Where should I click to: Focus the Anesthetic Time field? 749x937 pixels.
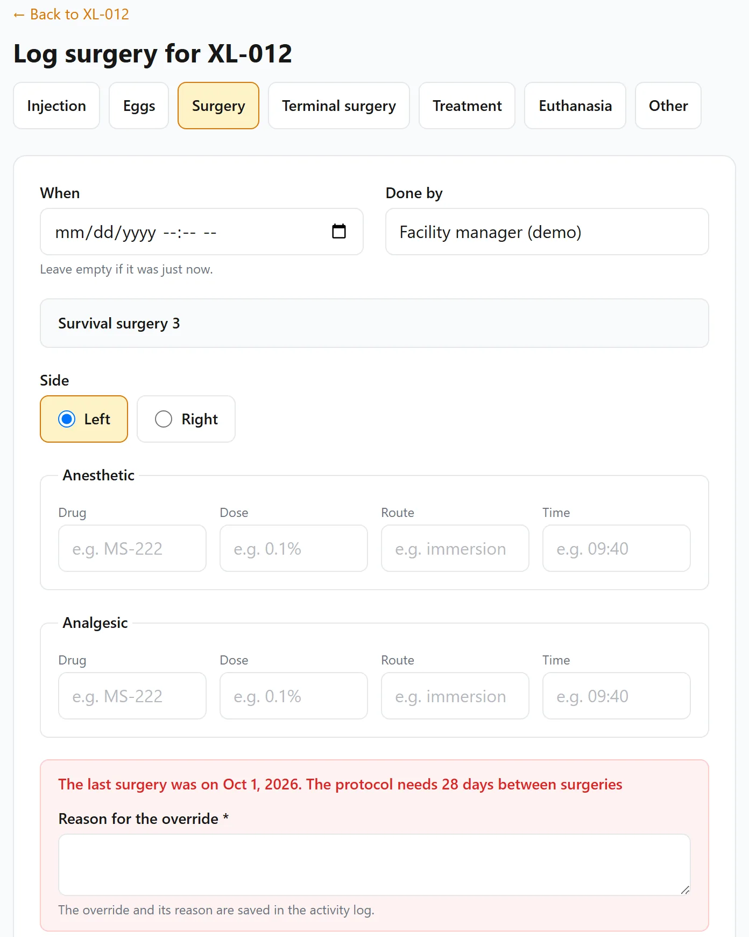(617, 548)
